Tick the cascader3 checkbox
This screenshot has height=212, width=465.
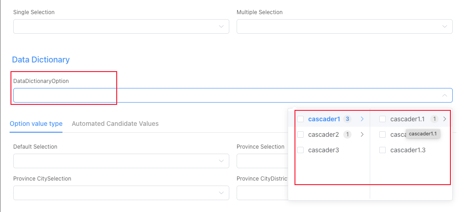coord(300,150)
